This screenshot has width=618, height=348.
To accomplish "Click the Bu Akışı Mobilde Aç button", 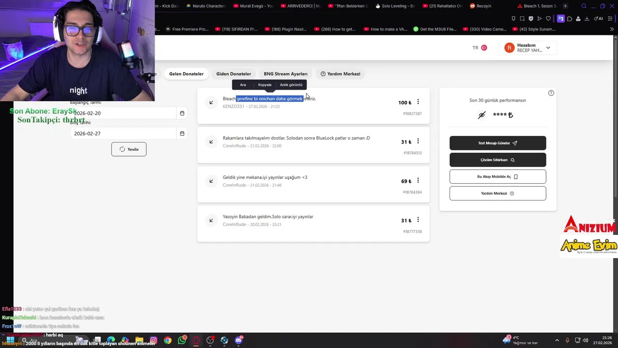I will pyautogui.click(x=498, y=176).
